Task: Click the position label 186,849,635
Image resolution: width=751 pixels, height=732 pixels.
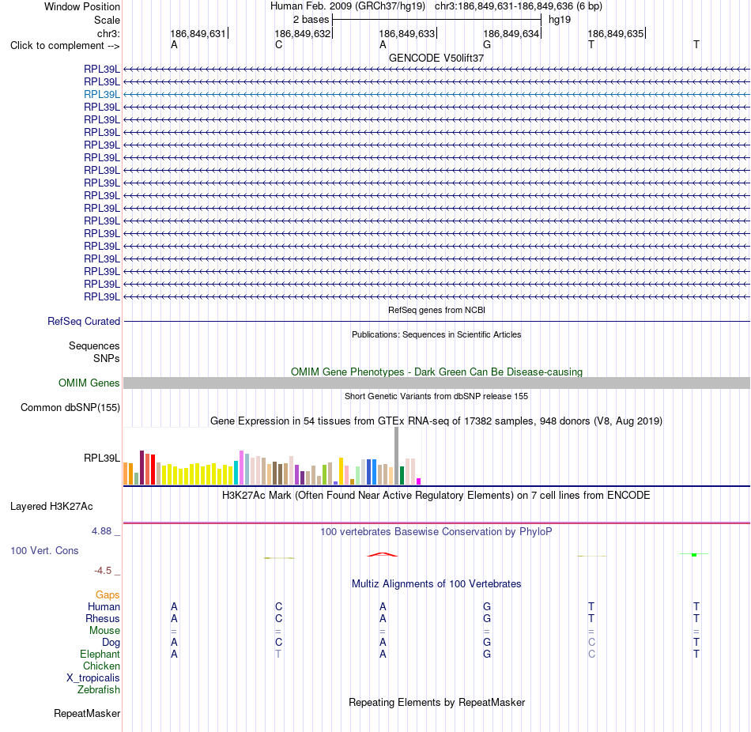Action: click(616, 33)
